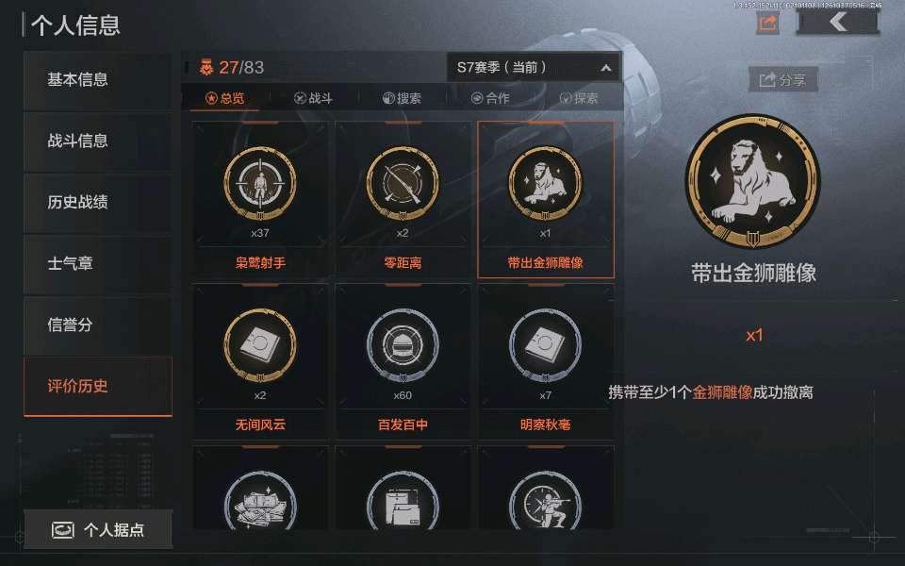Open the 个人据点 button
The height and width of the screenshot is (566, 905).
click(98, 529)
